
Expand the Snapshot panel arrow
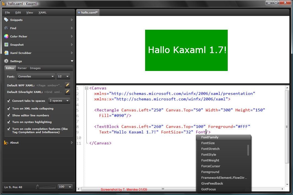[x=72, y=44]
